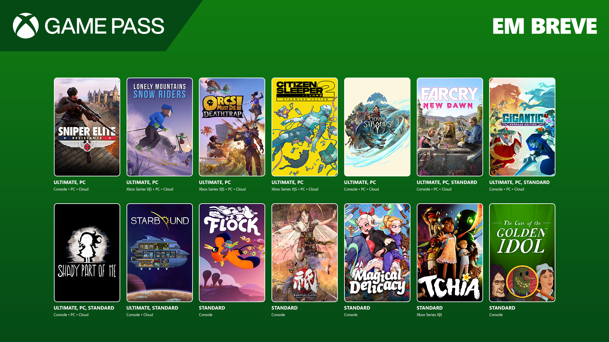Select Gigantic Rampage Edition cover

point(522,127)
